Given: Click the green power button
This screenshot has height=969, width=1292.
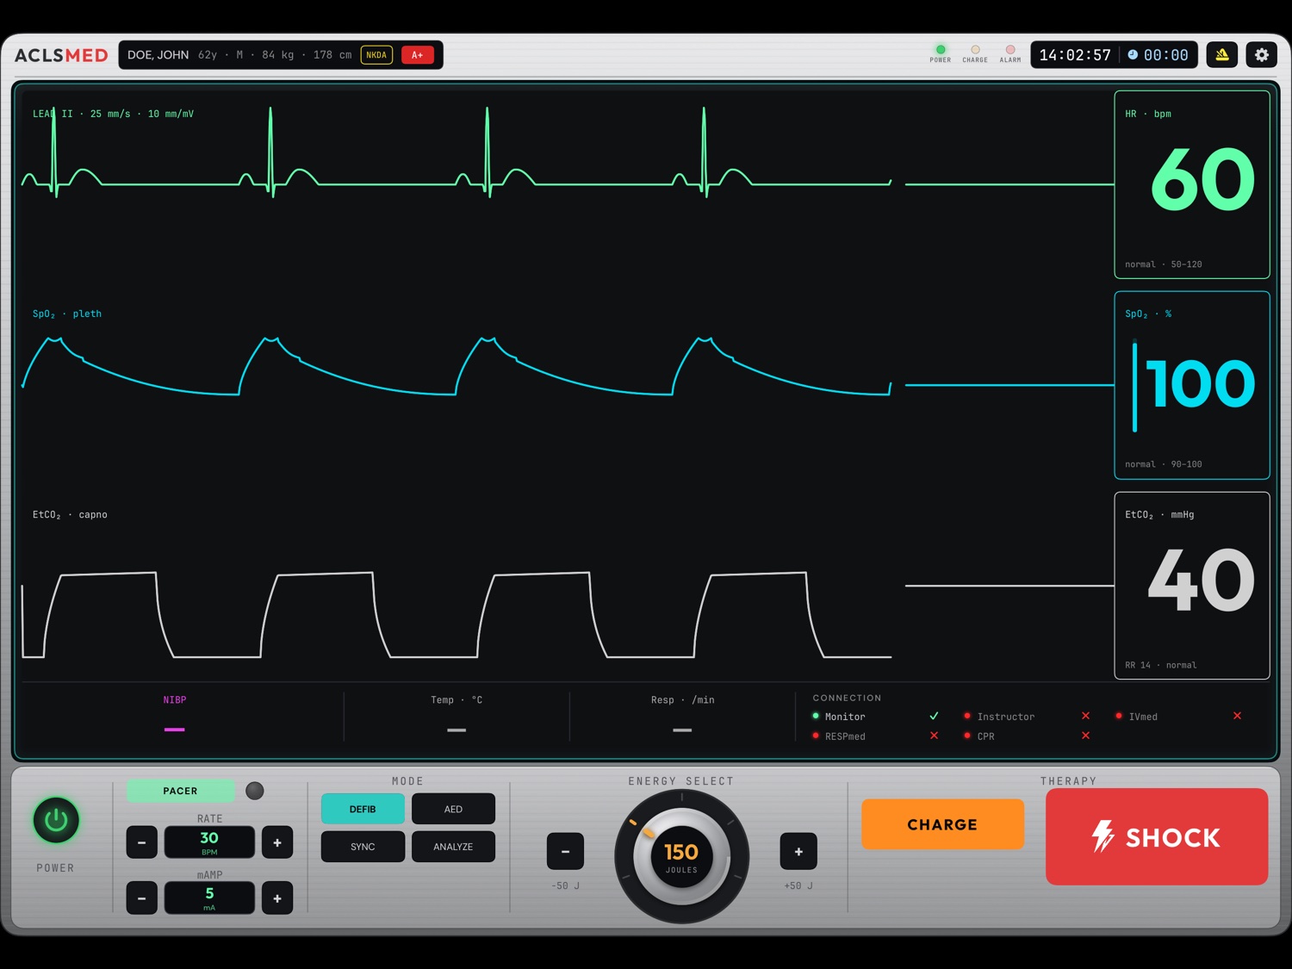Looking at the screenshot, I should click(56, 820).
